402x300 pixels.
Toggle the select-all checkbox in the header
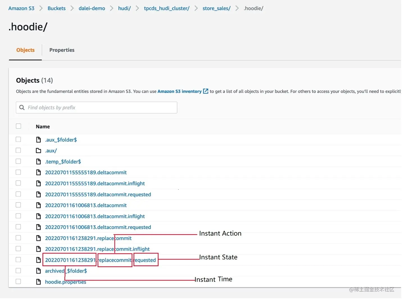click(19, 126)
